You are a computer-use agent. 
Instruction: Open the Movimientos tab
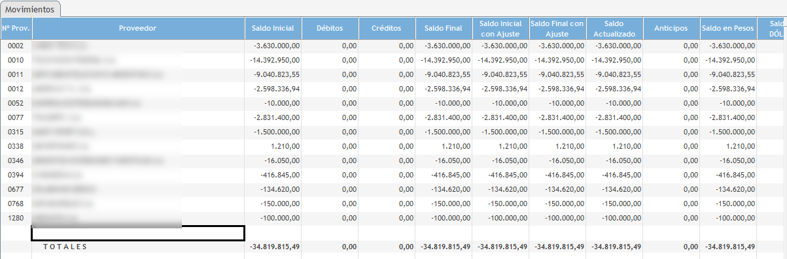[x=31, y=8]
